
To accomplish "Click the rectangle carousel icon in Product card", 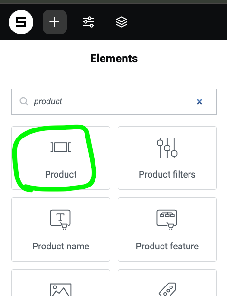I will coord(61,147).
